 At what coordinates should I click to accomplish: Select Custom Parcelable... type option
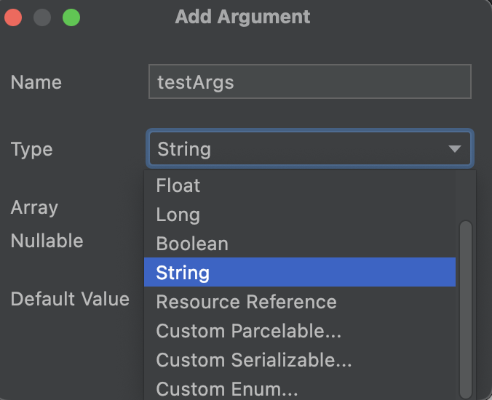click(248, 331)
